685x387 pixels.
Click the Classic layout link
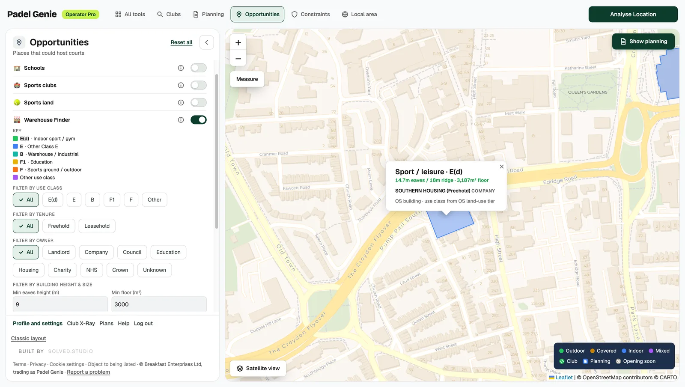[29, 338]
